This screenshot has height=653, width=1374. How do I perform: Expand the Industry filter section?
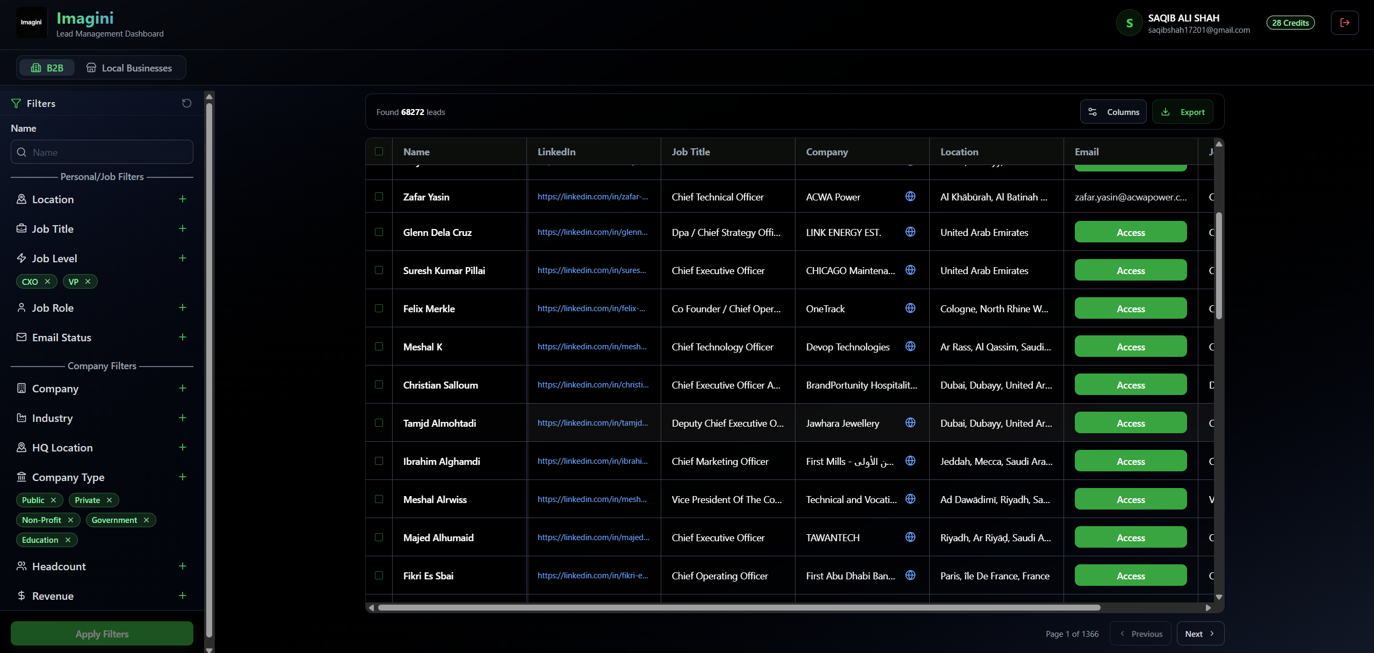183,418
